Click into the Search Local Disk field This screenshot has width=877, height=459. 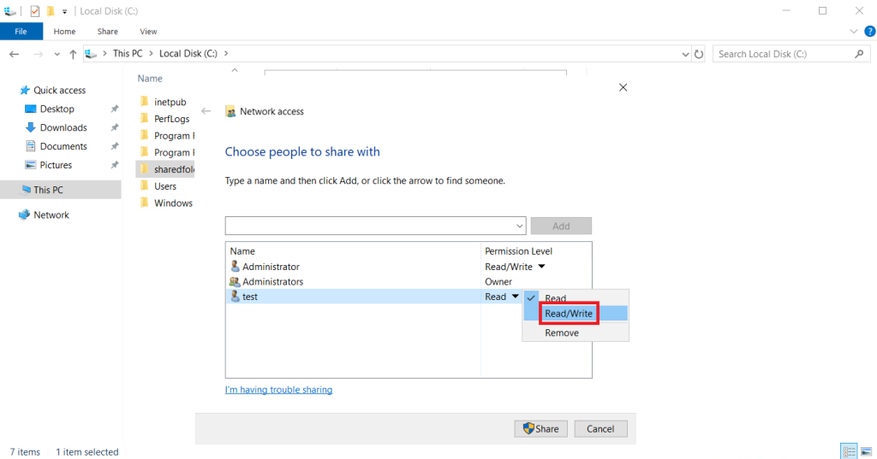[x=783, y=54]
